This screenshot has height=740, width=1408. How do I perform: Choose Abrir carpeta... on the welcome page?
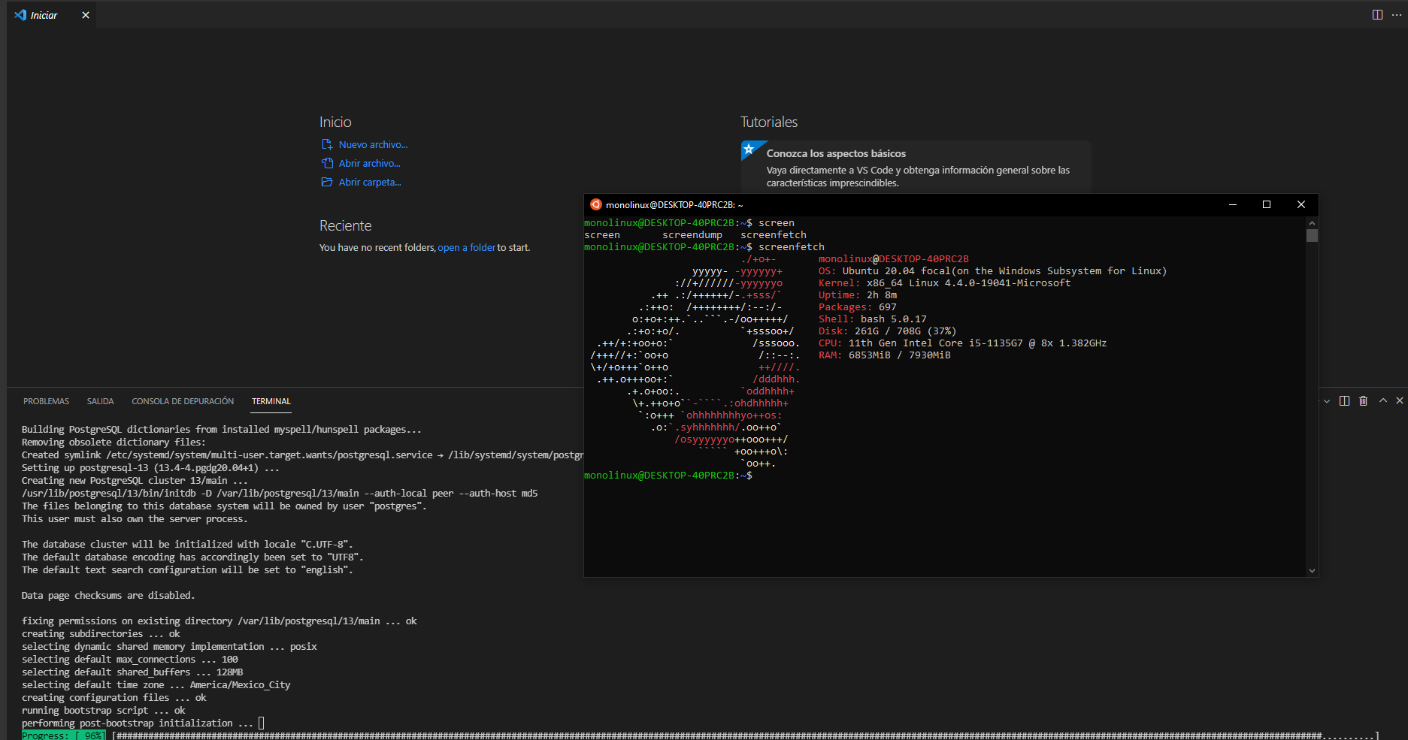(370, 183)
